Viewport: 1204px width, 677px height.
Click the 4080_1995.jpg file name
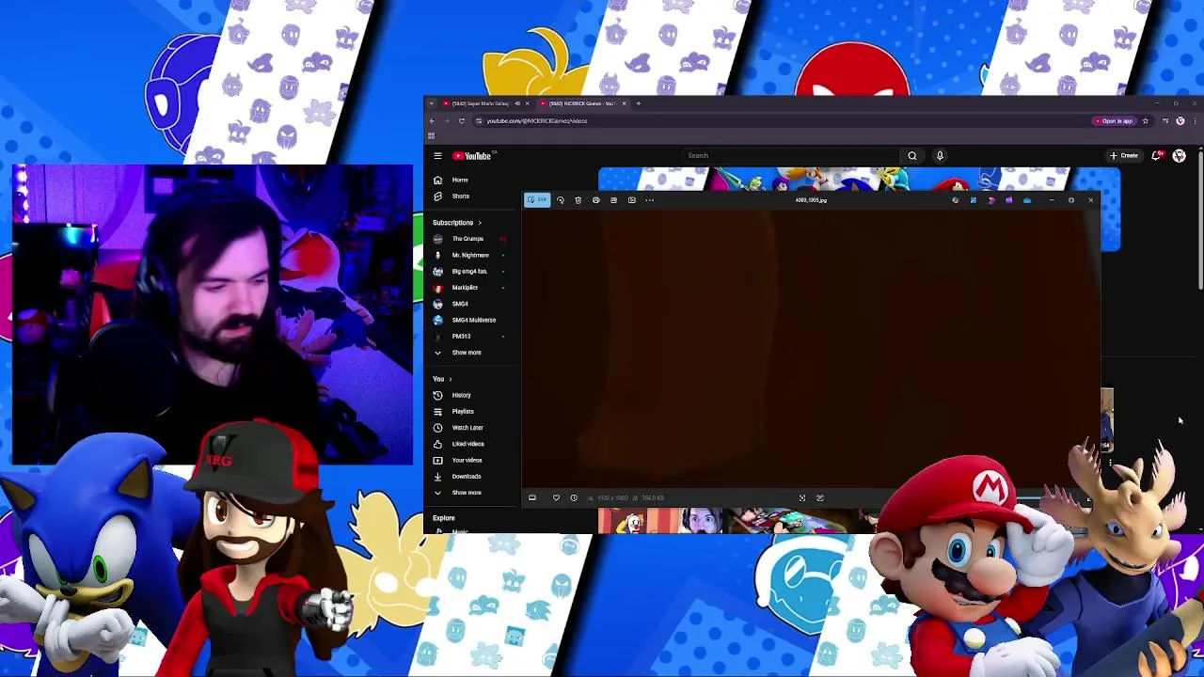click(811, 200)
